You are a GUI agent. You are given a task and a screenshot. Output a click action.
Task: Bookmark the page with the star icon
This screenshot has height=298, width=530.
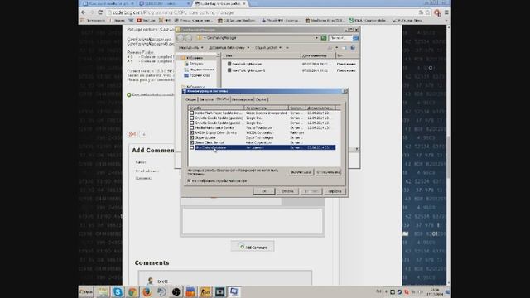pos(427,12)
